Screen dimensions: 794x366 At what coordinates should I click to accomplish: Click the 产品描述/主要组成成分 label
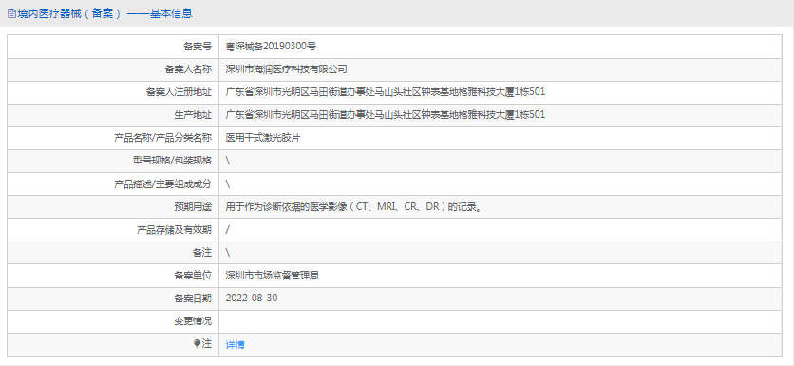[x=163, y=184]
